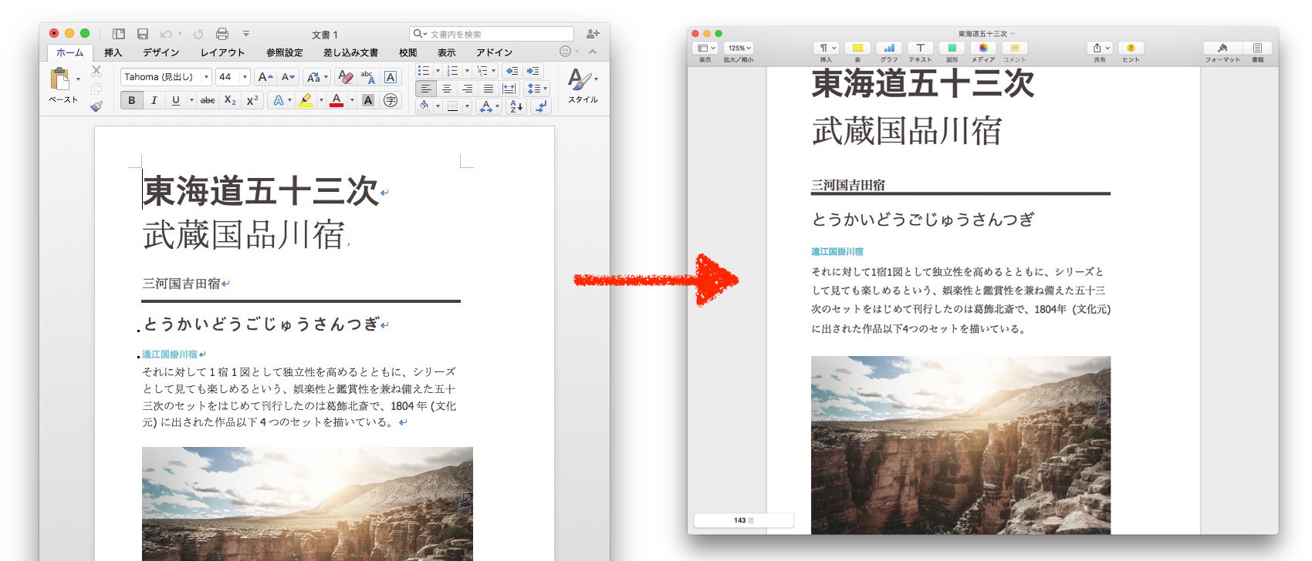Click the メディア media icon in Pages
This screenshot has width=1312, height=561.
[x=983, y=48]
